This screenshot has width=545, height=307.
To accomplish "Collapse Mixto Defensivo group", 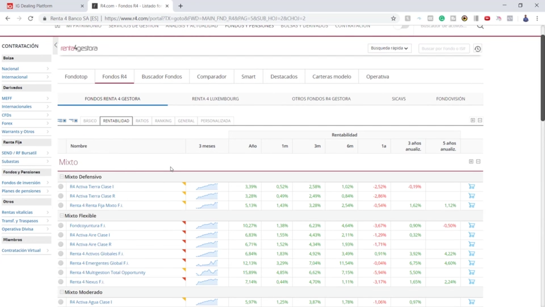I will [62, 177].
